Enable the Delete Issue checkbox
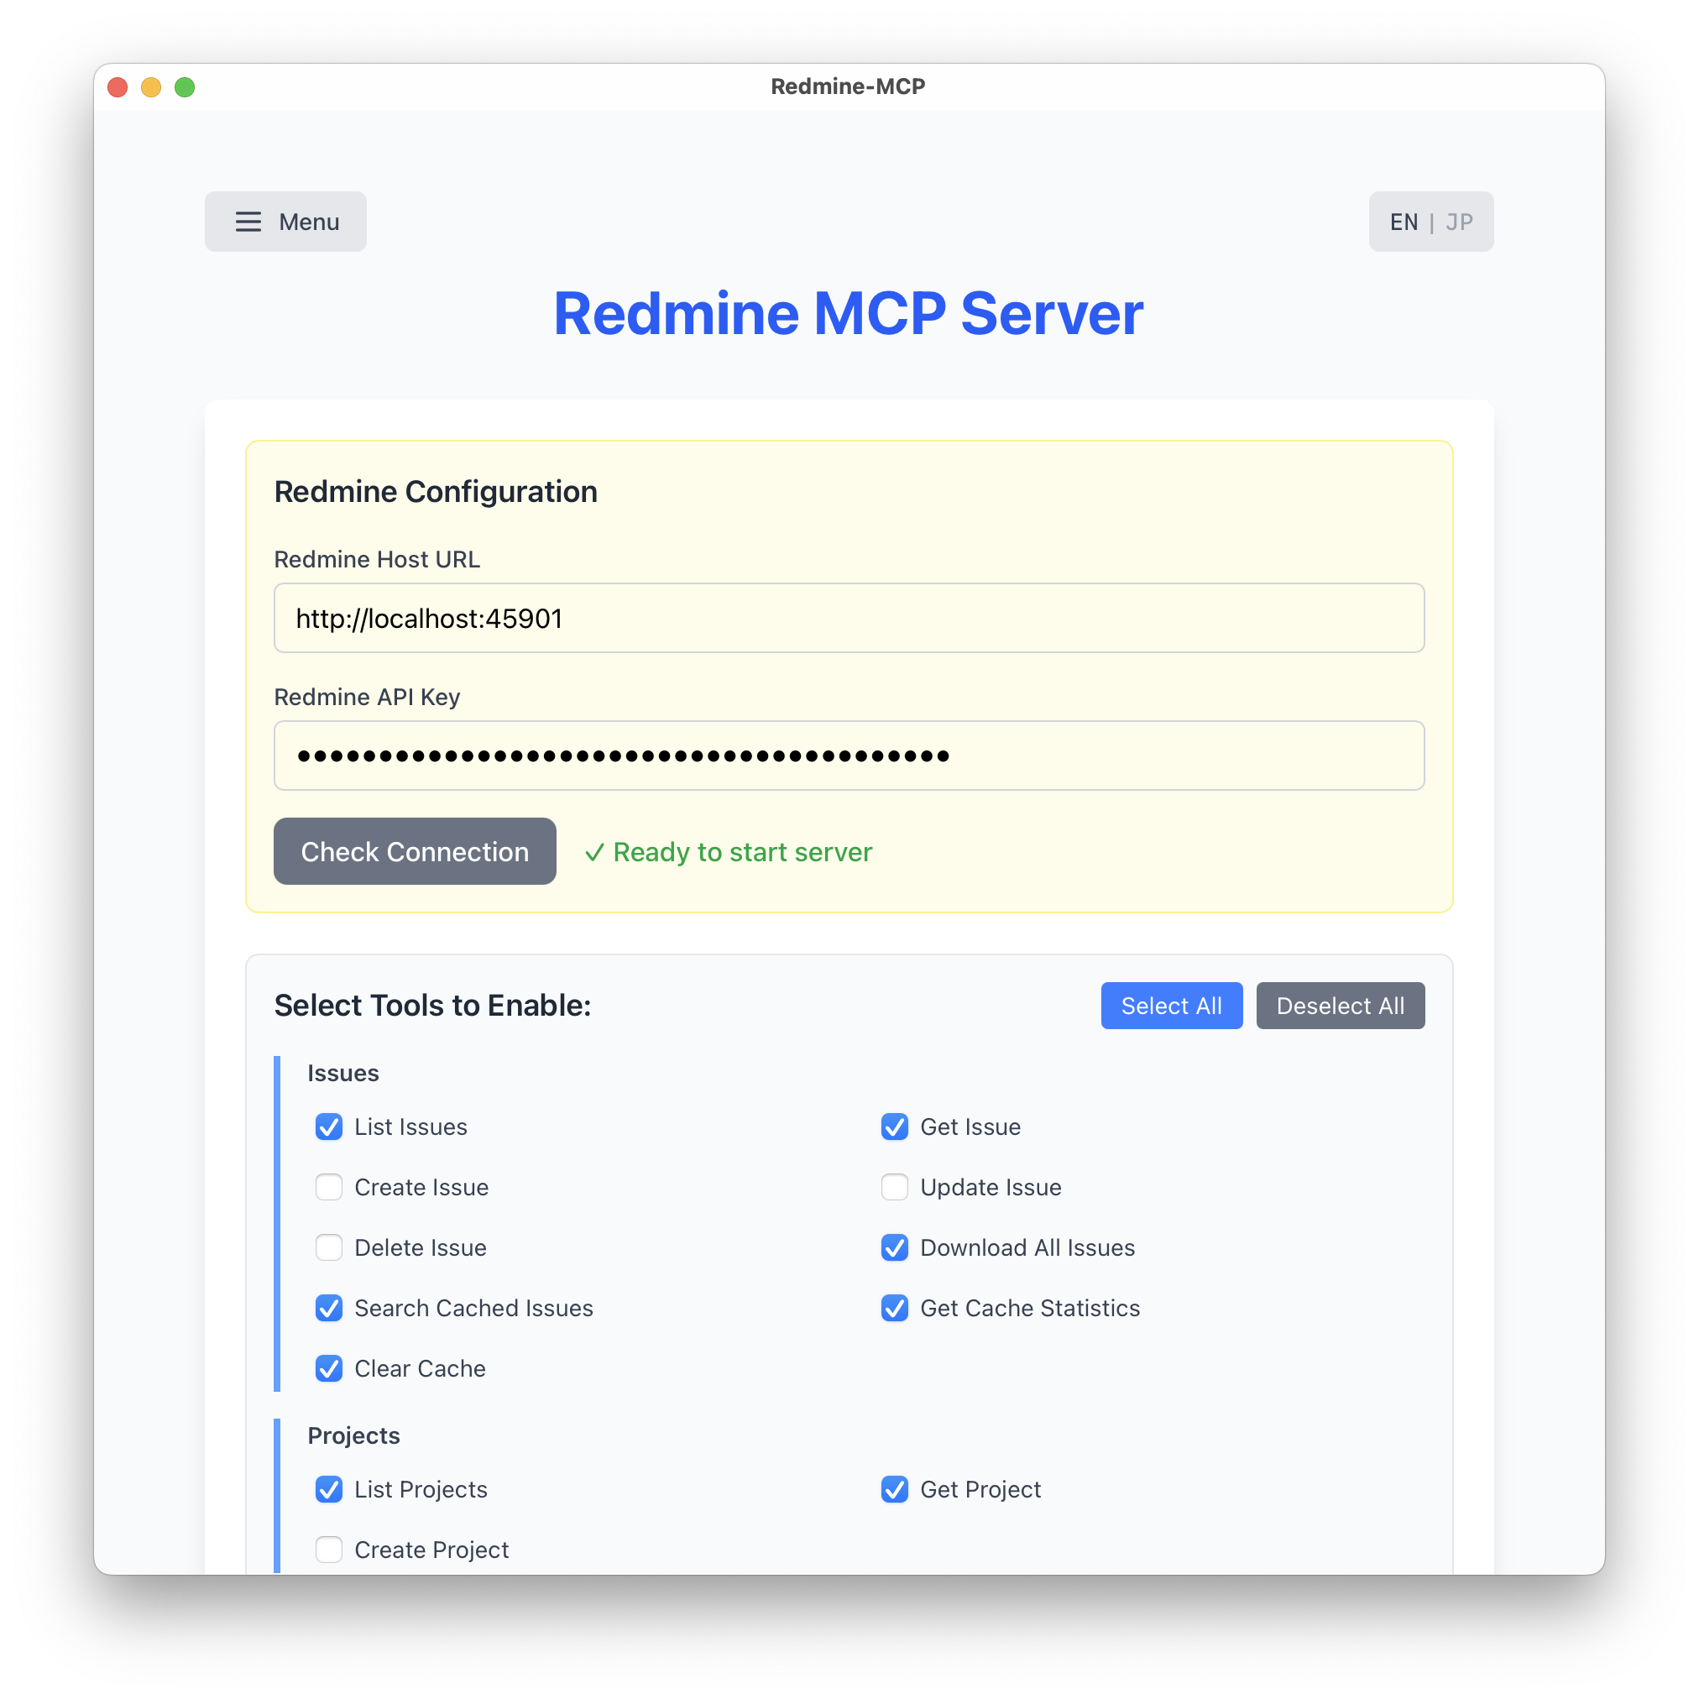The width and height of the screenshot is (1699, 1699). pos(329,1248)
